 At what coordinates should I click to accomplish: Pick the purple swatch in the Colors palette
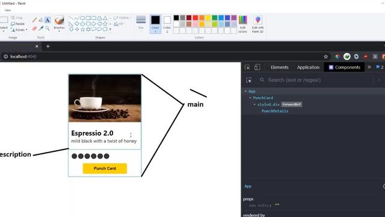(234, 17)
